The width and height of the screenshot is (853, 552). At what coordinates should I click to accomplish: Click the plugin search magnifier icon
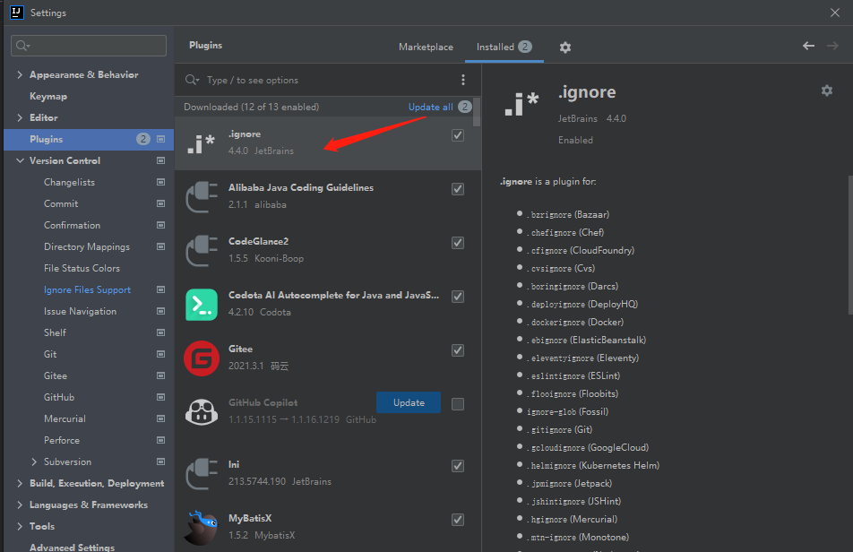192,80
